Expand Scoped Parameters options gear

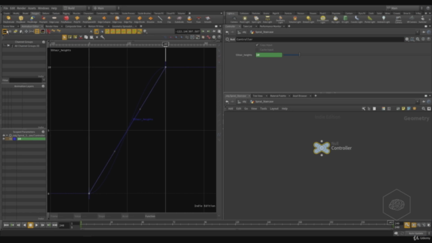point(43,132)
